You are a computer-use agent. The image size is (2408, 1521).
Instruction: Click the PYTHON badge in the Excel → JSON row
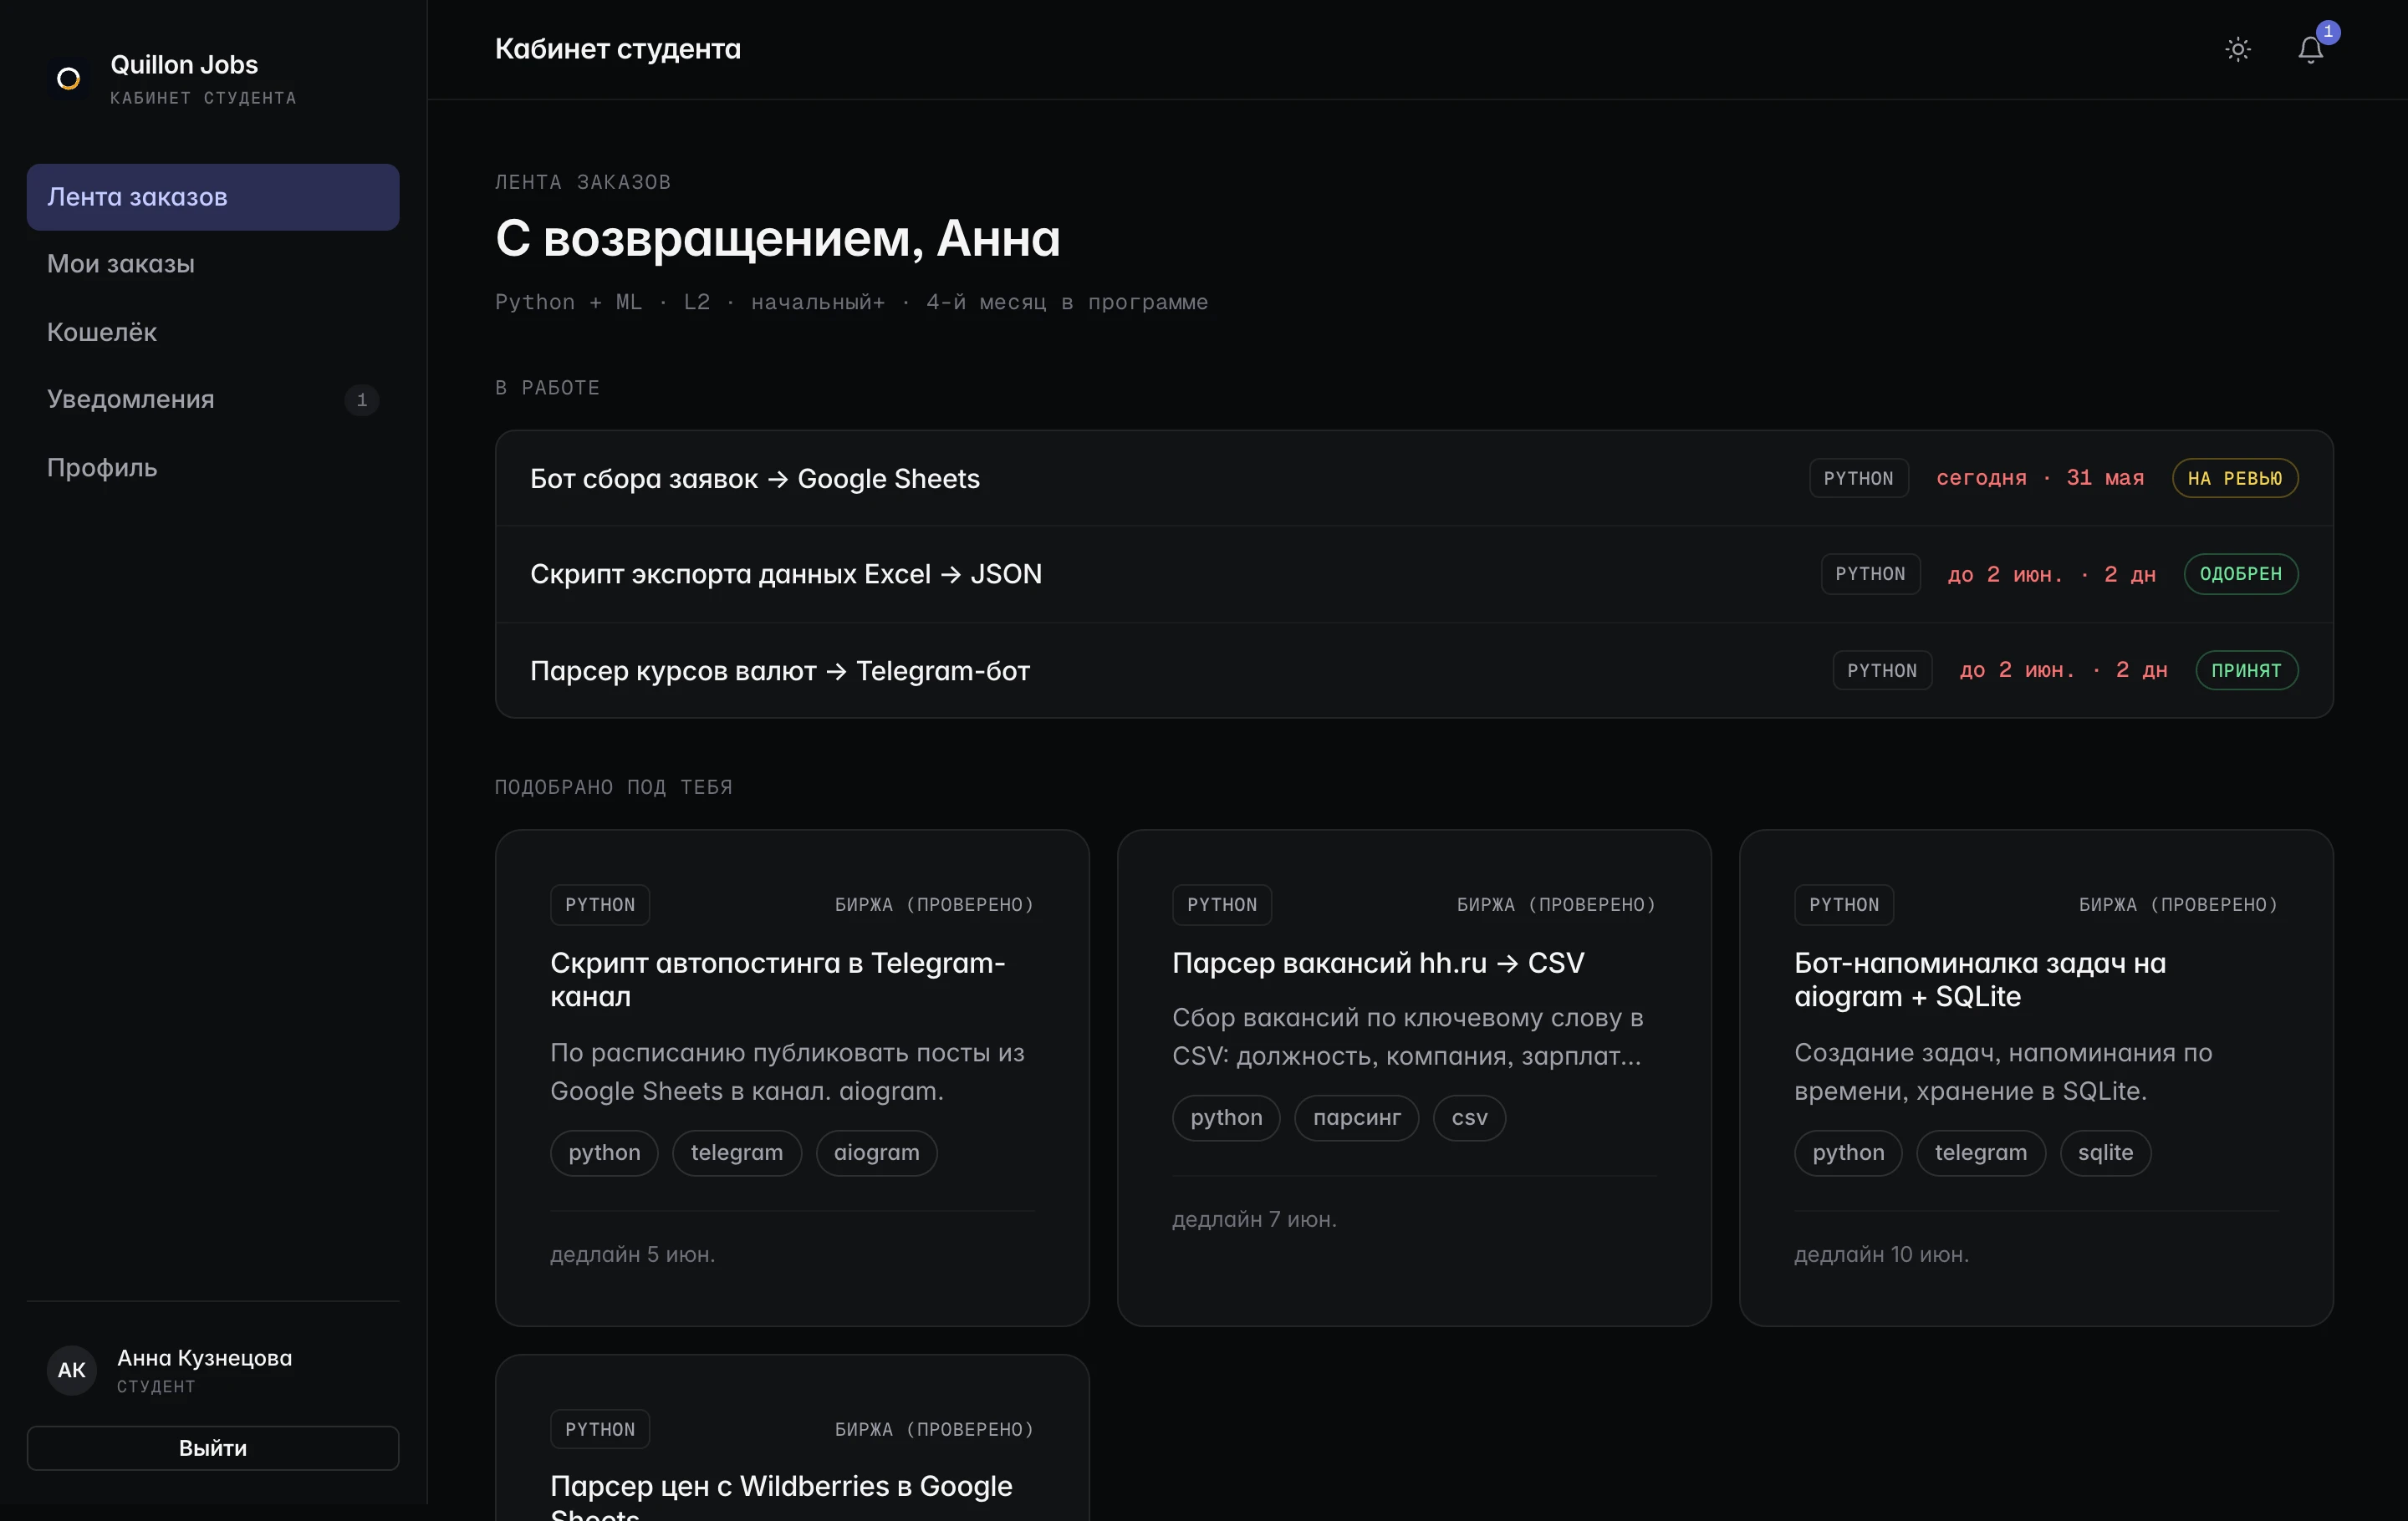(1871, 573)
